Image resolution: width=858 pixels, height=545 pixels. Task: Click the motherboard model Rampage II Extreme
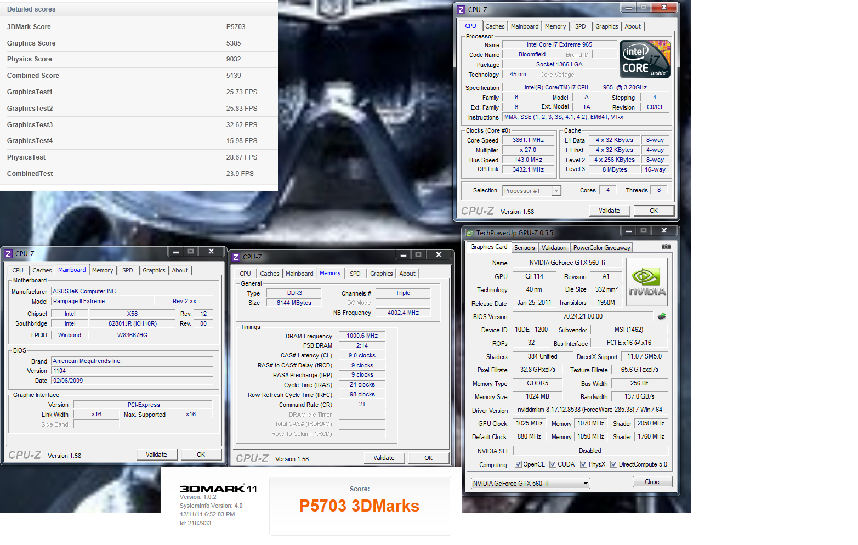pyautogui.click(x=103, y=301)
